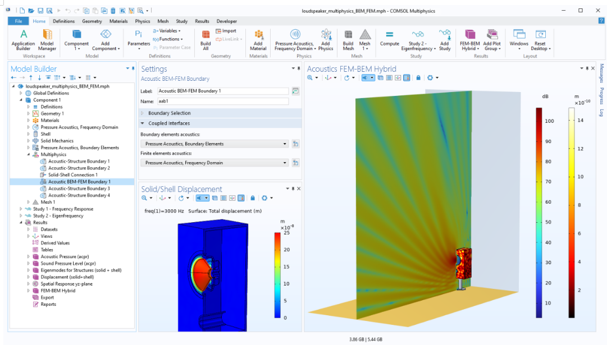This screenshot has height=345, width=607.
Task: Select the Sound Pressure Level (acpr) node
Action: point(68,264)
